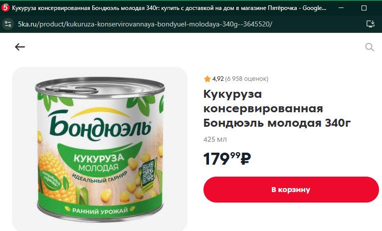Add product with the В корзину button
Image resolution: width=382 pixels, height=231 pixels.
point(291,190)
